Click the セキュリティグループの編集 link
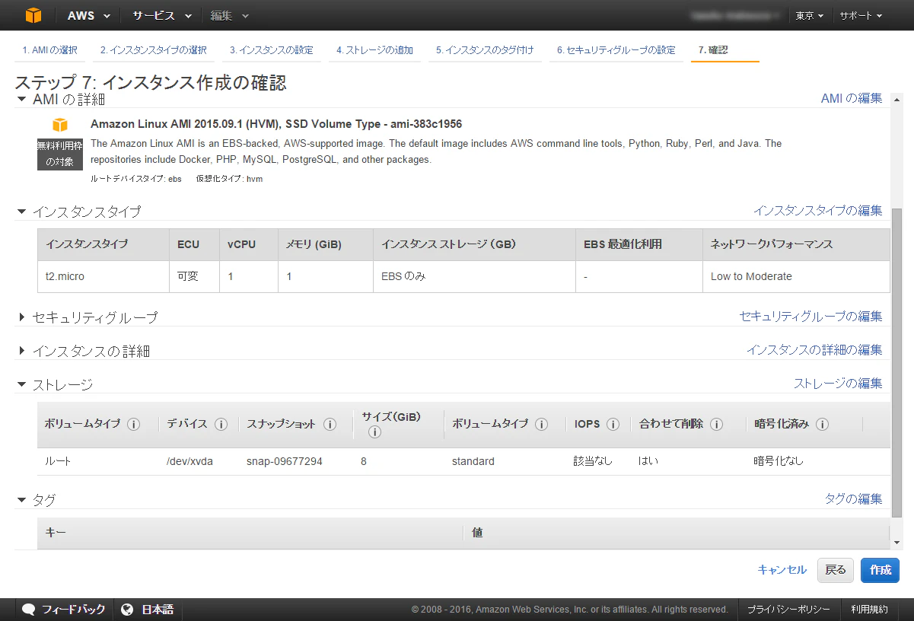This screenshot has height=621, width=914. [811, 316]
